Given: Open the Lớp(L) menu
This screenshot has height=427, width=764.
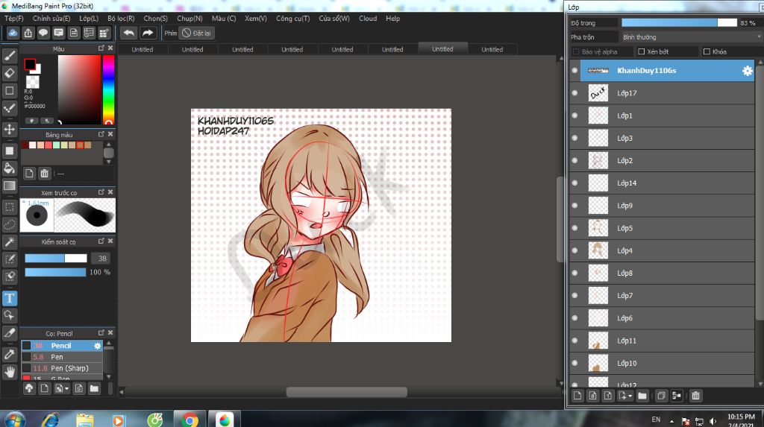Looking at the screenshot, I should (x=89, y=19).
